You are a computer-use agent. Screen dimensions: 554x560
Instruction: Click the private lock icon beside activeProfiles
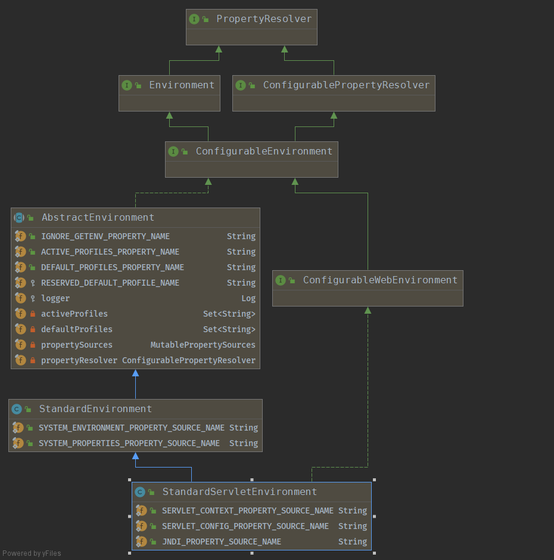(x=33, y=314)
